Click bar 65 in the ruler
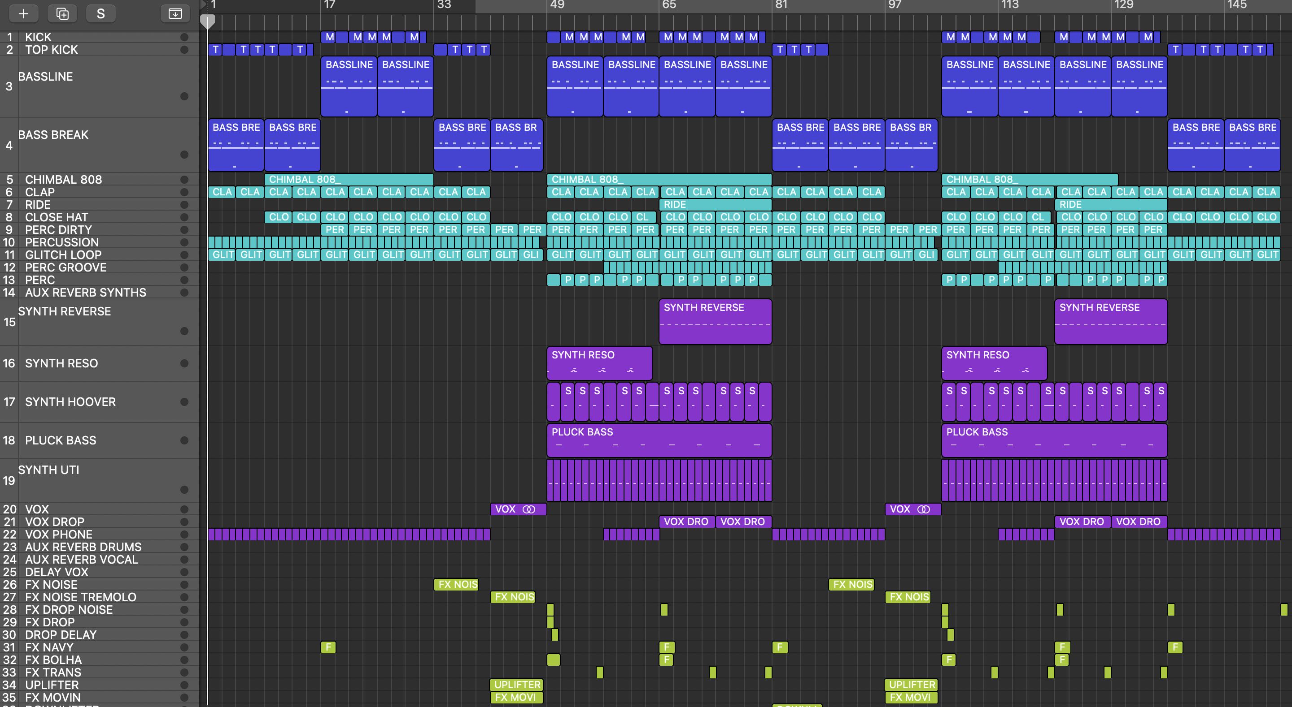 [668, 5]
